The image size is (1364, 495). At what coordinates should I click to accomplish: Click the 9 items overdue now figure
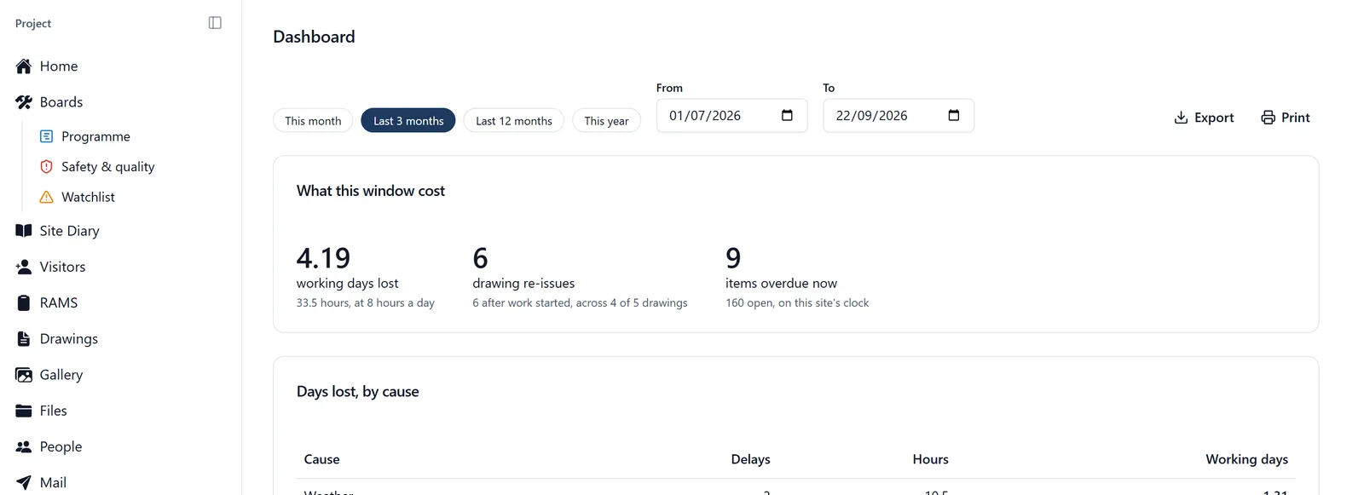[x=733, y=258]
